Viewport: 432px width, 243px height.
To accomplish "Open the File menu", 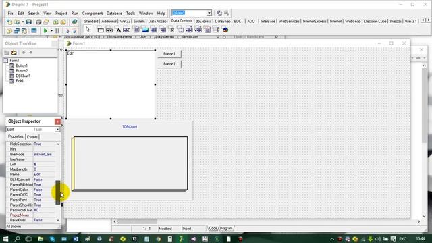I will (x=11, y=13).
